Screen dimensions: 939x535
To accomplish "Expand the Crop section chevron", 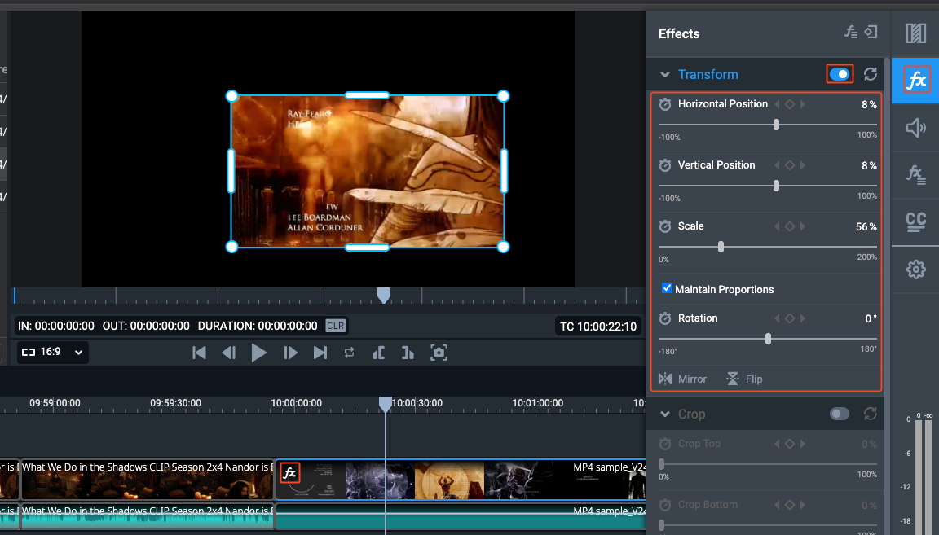I will click(665, 414).
